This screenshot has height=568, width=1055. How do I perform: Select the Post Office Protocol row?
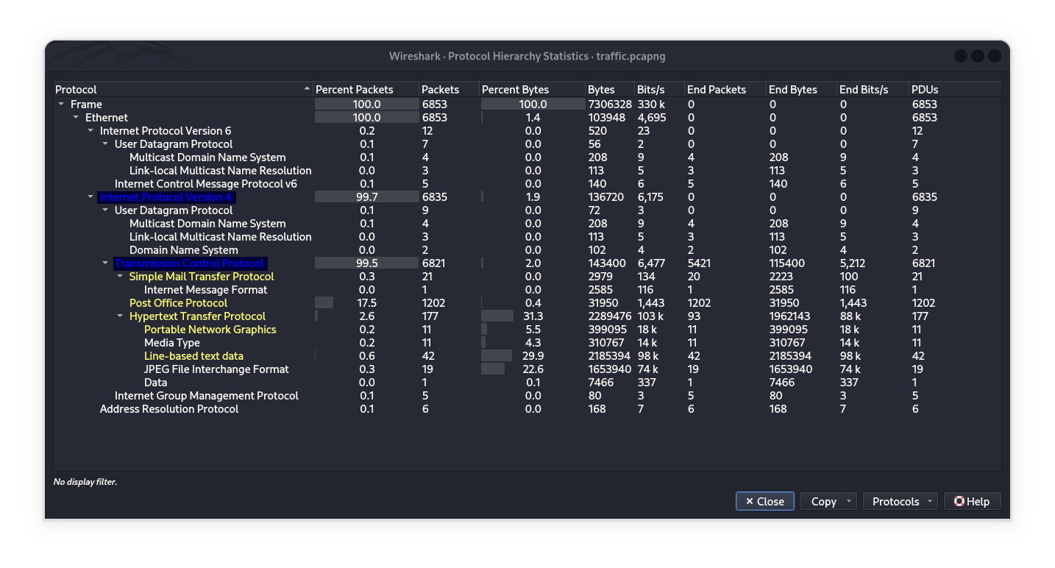(x=178, y=303)
